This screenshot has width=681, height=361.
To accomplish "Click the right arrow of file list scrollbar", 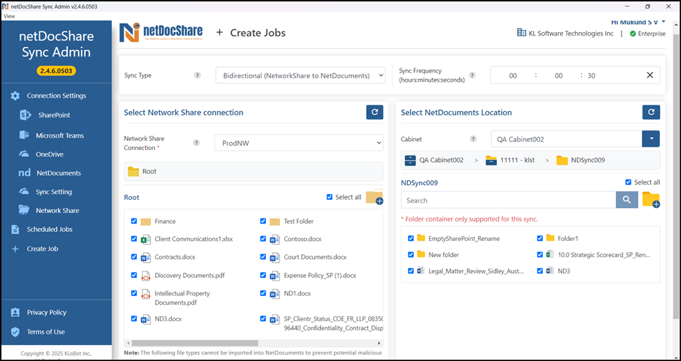I will click(x=380, y=343).
